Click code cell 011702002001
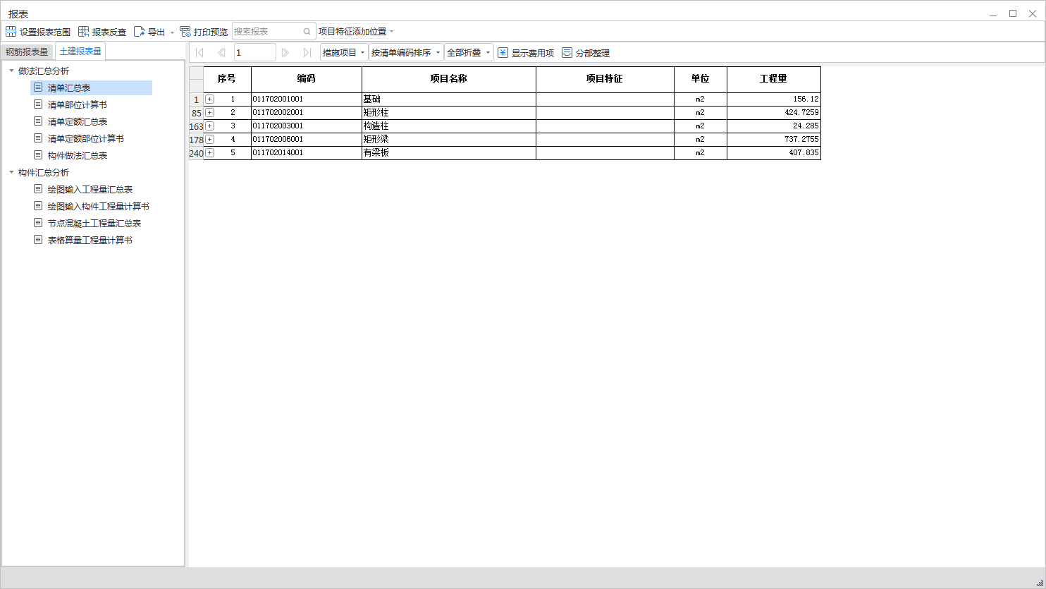This screenshot has height=589, width=1046. [307, 113]
